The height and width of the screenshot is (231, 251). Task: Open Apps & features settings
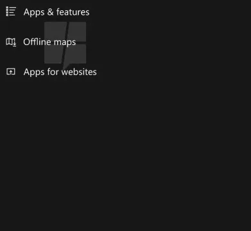point(56,12)
